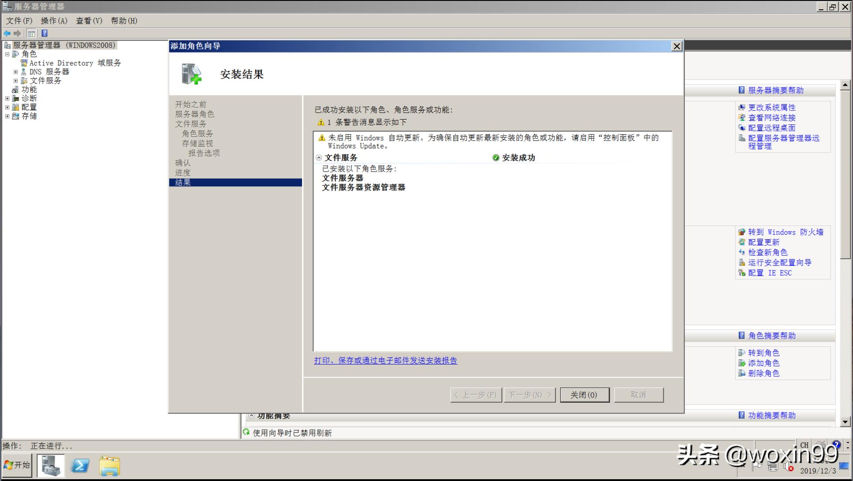Expand the DNS 服务器 tree node
Image resolution: width=853 pixels, height=481 pixels.
click(16, 72)
